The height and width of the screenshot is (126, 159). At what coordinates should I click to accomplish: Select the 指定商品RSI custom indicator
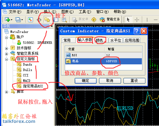(x=33, y=86)
